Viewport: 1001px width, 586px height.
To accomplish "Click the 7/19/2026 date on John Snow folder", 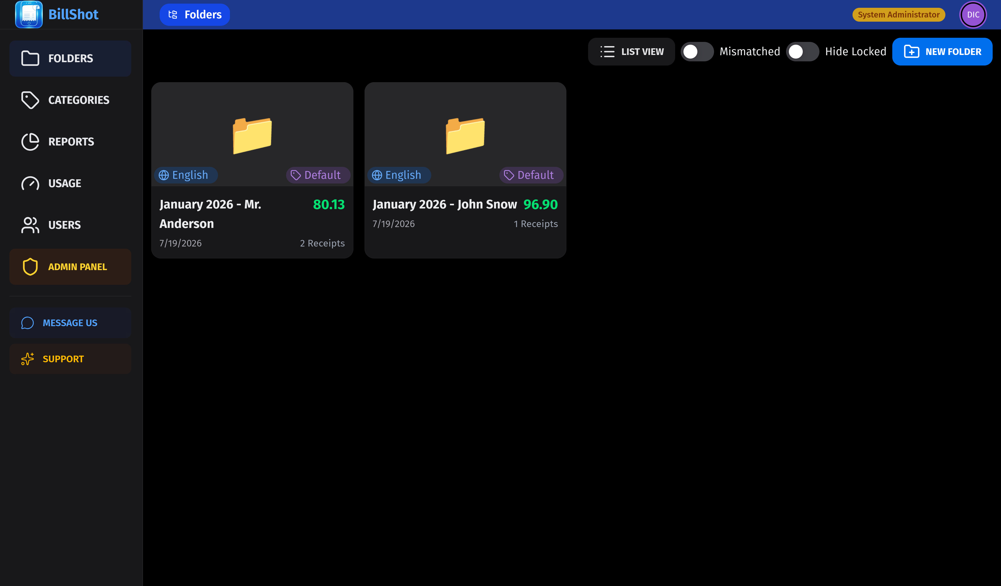I will click(394, 224).
